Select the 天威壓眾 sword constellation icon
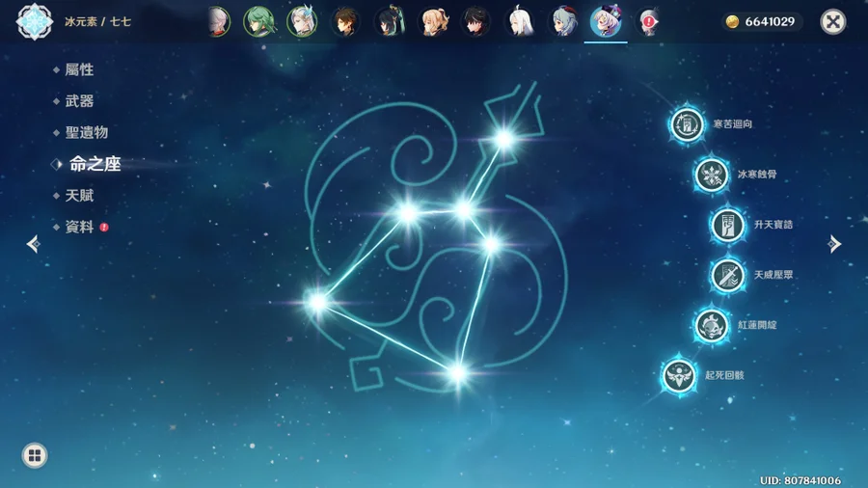This screenshot has width=868, height=488. point(727,275)
